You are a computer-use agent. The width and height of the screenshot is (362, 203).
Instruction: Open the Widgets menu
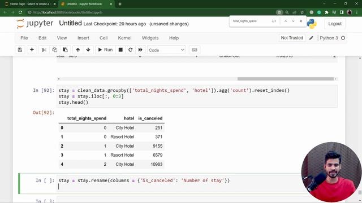(150, 38)
